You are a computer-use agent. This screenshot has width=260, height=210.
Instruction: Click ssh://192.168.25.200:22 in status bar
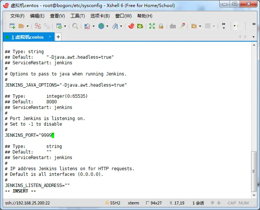click(27, 203)
